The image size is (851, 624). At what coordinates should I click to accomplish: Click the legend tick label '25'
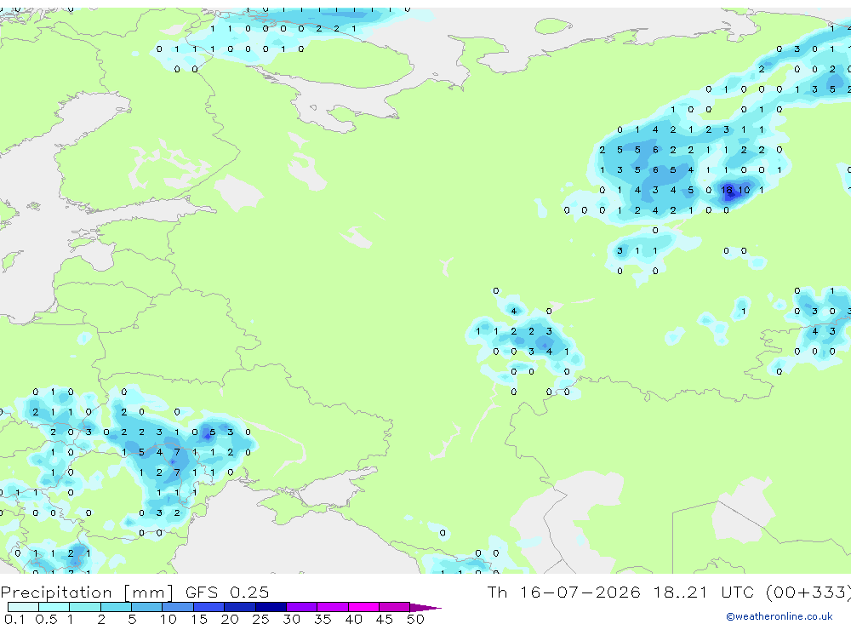coord(260,619)
